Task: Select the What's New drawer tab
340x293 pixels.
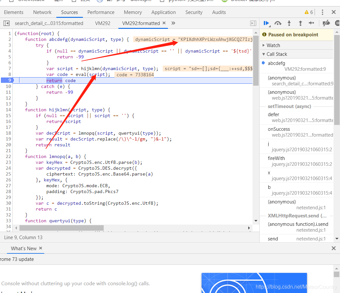Action: (x=24, y=249)
